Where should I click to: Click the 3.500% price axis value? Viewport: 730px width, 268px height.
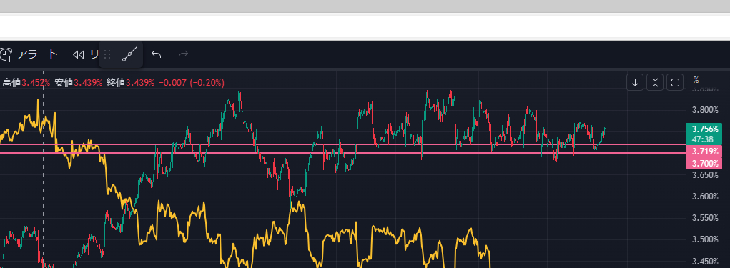[705, 239]
